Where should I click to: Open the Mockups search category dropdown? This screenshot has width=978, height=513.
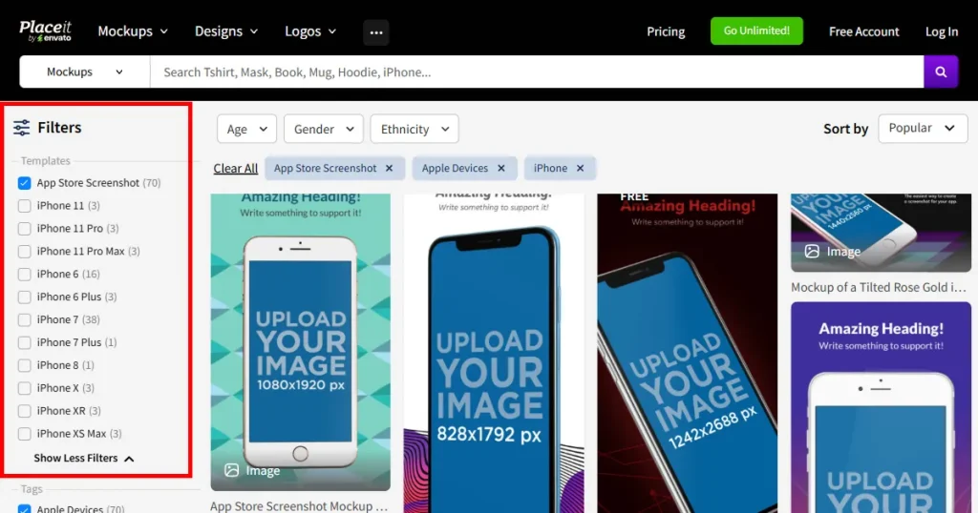pos(85,72)
